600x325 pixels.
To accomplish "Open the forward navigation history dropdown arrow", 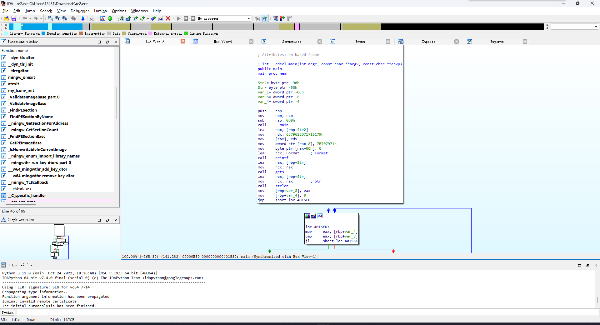I will pyautogui.click(x=41, y=18).
